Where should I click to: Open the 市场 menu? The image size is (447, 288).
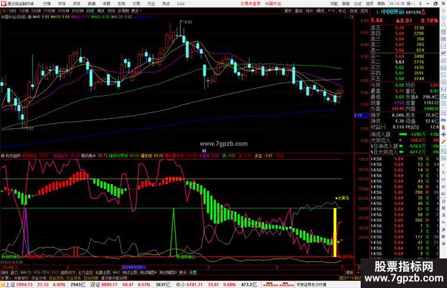pyautogui.click(x=62, y=4)
